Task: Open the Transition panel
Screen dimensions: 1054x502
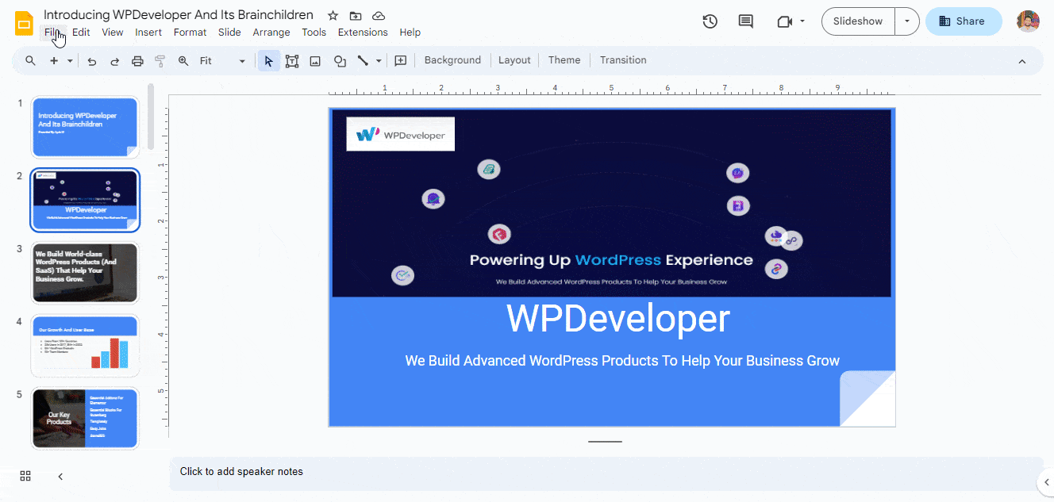Action: 623,60
